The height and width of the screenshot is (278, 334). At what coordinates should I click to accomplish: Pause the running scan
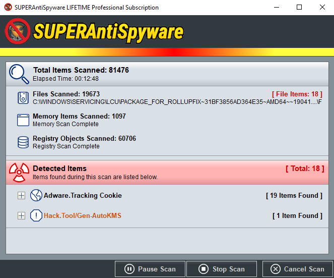click(x=150, y=269)
